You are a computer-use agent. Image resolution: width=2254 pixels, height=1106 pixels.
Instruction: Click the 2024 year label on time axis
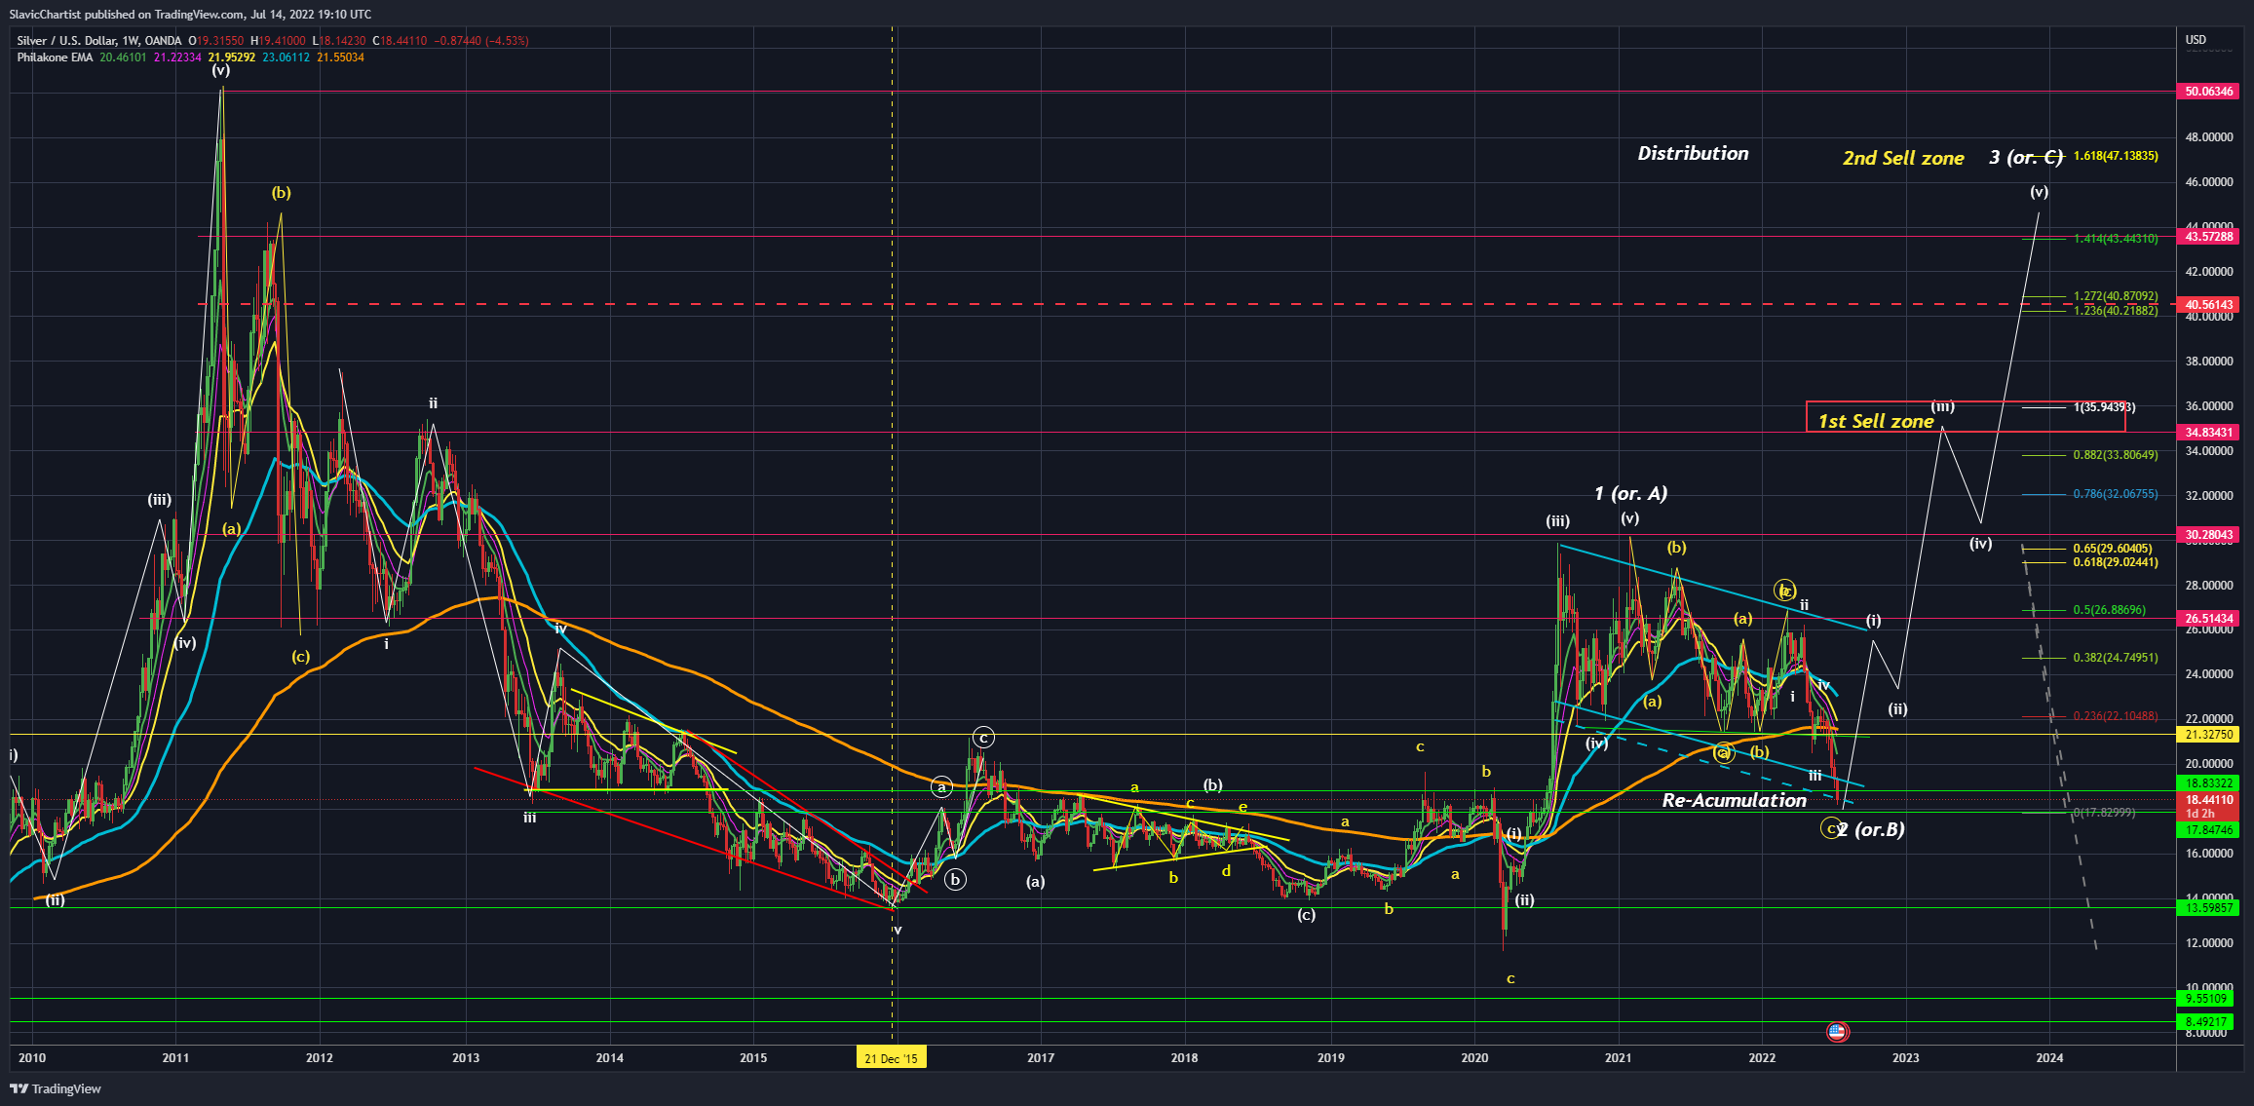click(x=2049, y=1058)
